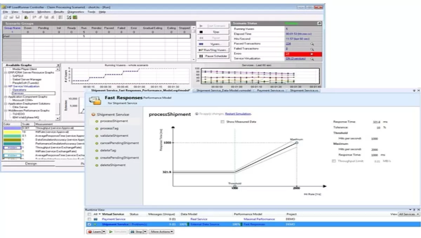Screen dimensions: 421x238
Task: Switch to the Design tab
Action: coord(31,163)
